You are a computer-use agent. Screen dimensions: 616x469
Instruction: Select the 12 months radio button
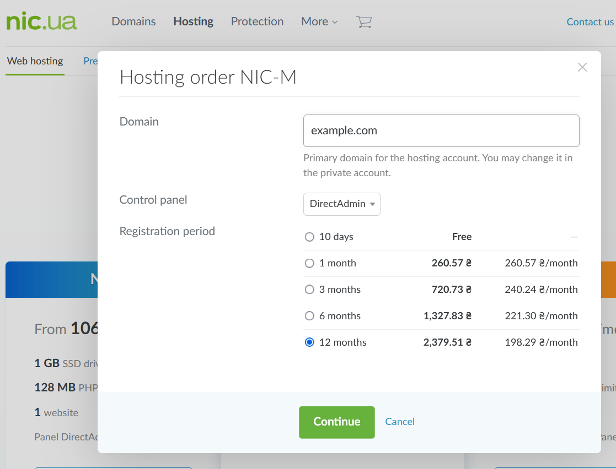[309, 342]
